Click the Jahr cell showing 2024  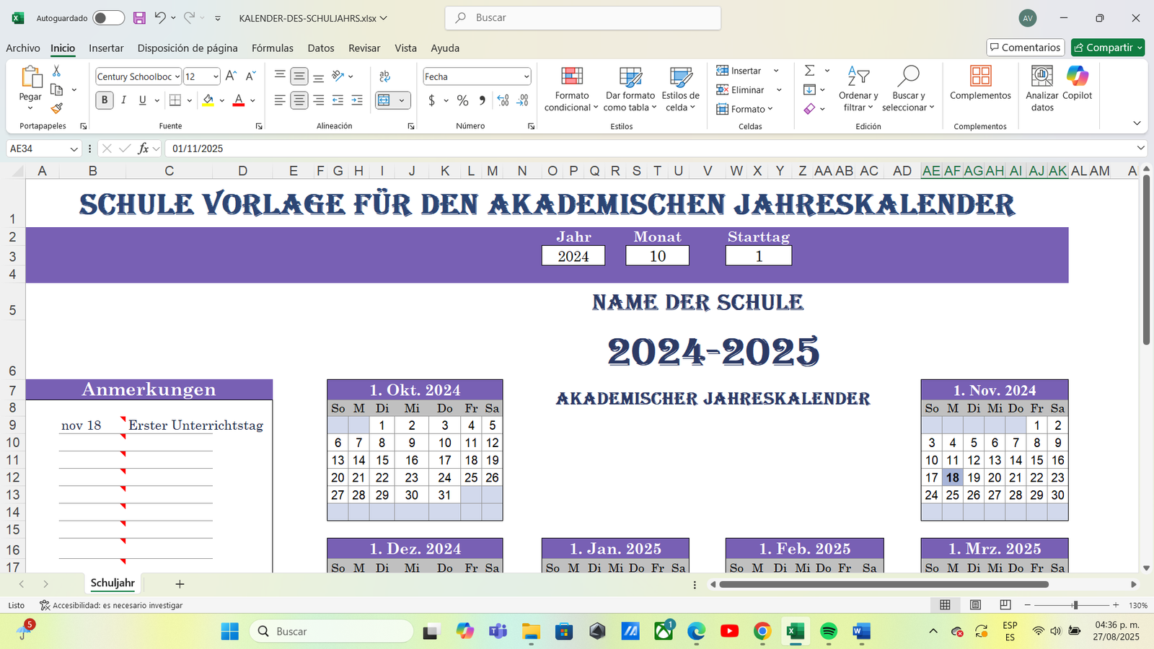coord(573,256)
